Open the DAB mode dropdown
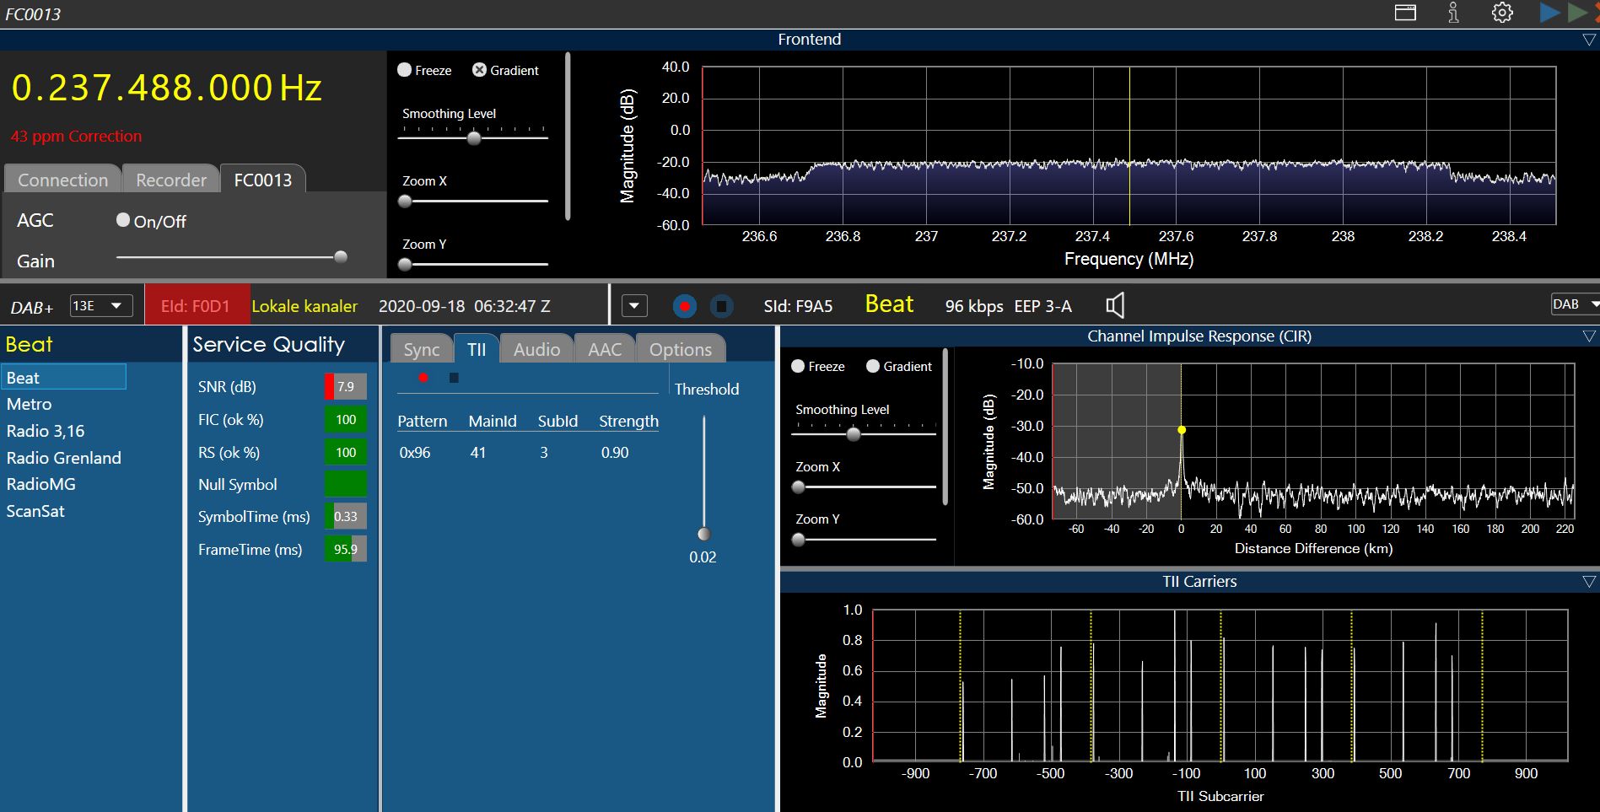This screenshot has height=812, width=1600. 1574,304
